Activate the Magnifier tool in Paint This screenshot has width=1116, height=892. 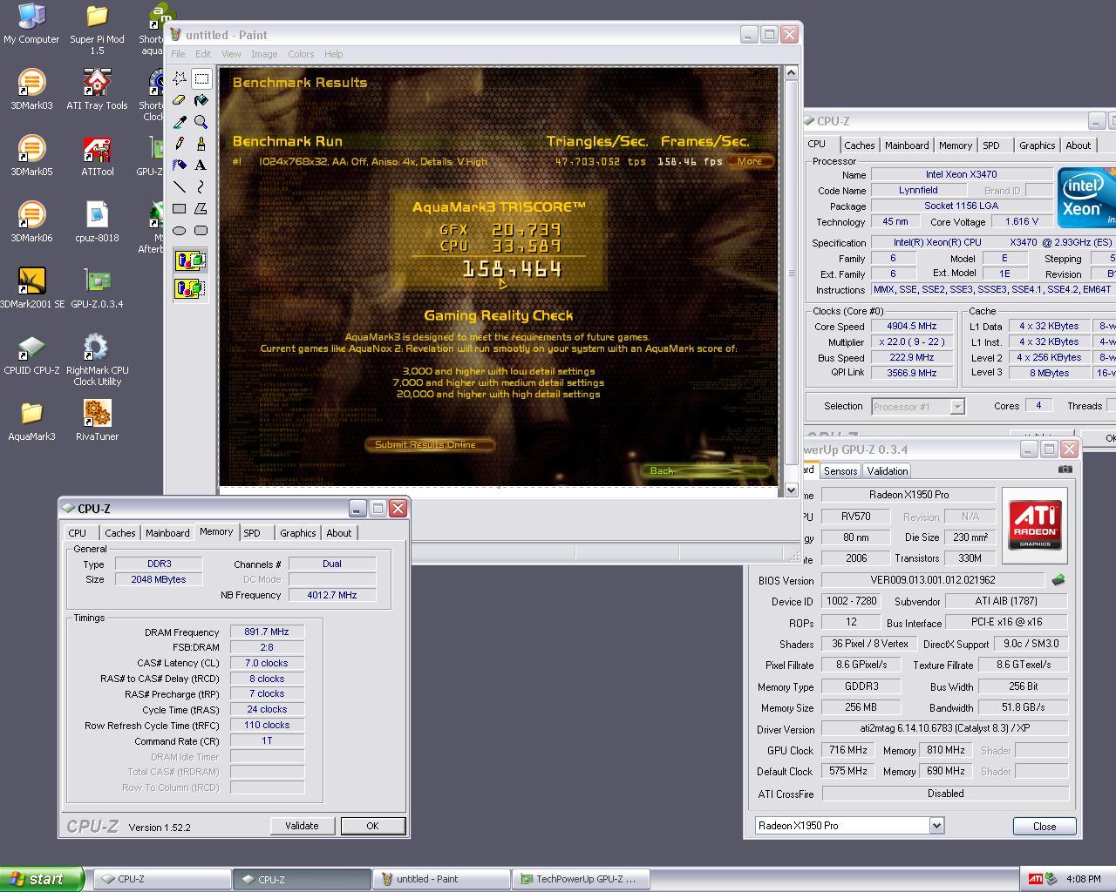[x=201, y=122]
